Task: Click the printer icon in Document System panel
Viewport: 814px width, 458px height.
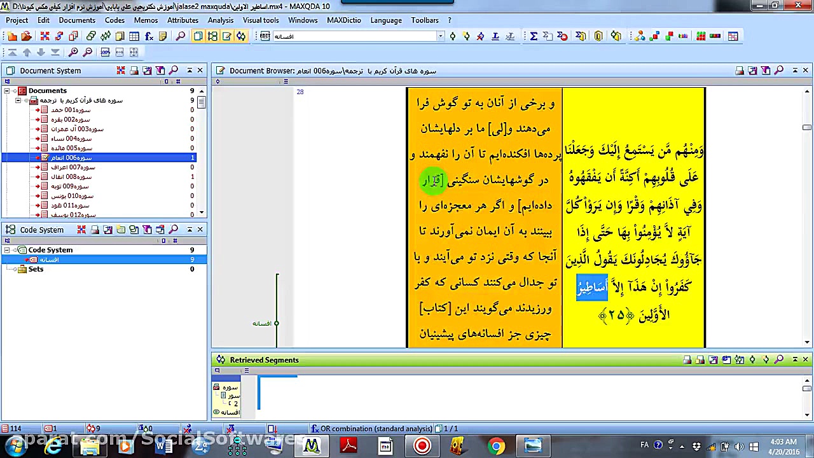Action: (x=134, y=71)
